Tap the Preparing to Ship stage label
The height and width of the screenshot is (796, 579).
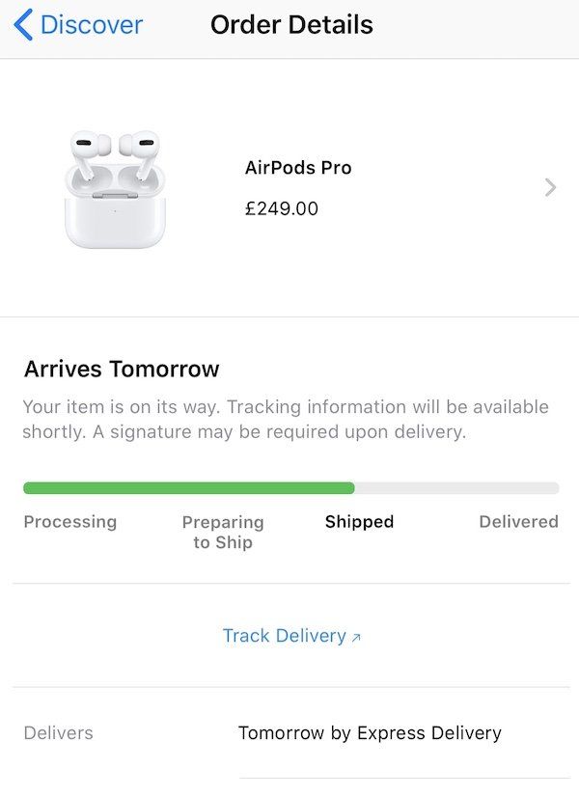tap(223, 533)
